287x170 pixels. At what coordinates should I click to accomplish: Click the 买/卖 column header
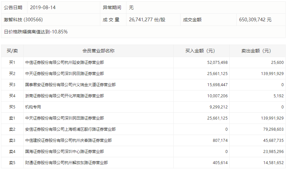12,51
